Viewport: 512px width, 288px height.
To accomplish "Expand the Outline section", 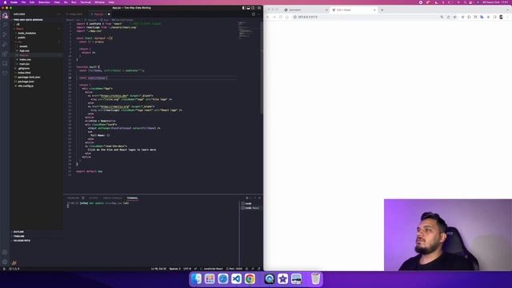I will click(18, 232).
